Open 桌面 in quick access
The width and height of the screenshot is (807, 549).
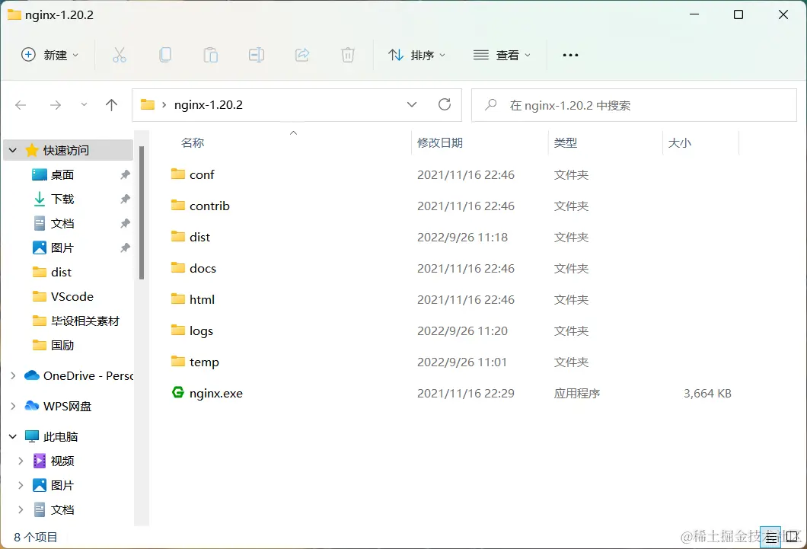pos(62,174)
